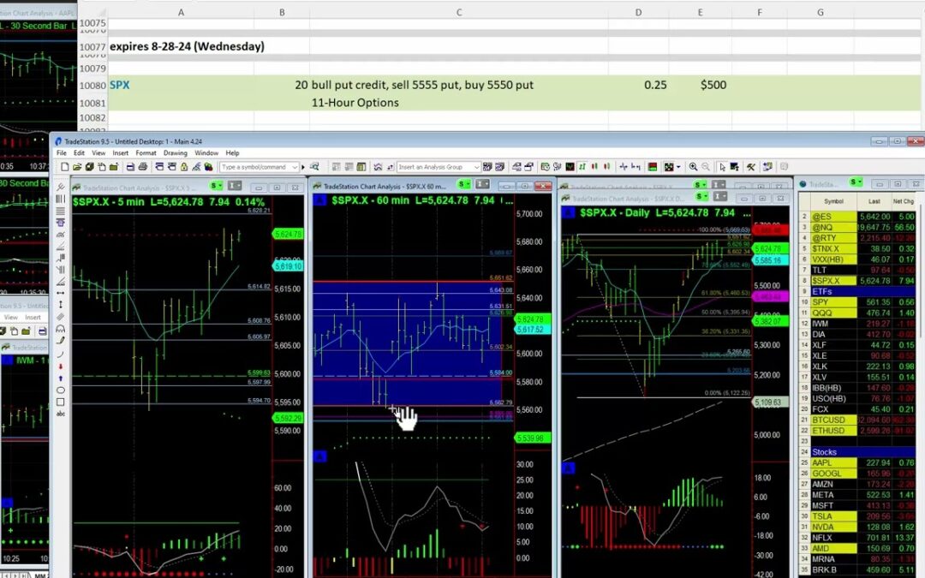Open the interval I dropdown on 5 min chart

[234, 186]
